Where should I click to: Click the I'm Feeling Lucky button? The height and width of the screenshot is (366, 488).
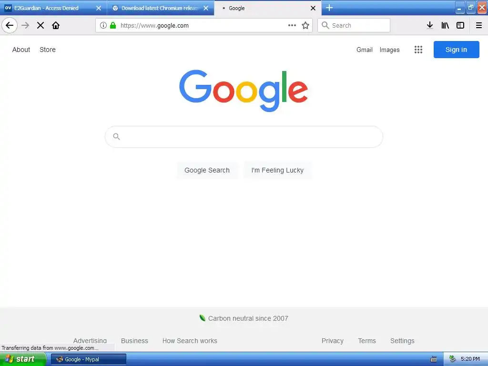click(277, 170)
